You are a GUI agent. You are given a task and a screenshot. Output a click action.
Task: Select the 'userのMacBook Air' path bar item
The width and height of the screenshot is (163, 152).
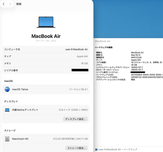110,149
